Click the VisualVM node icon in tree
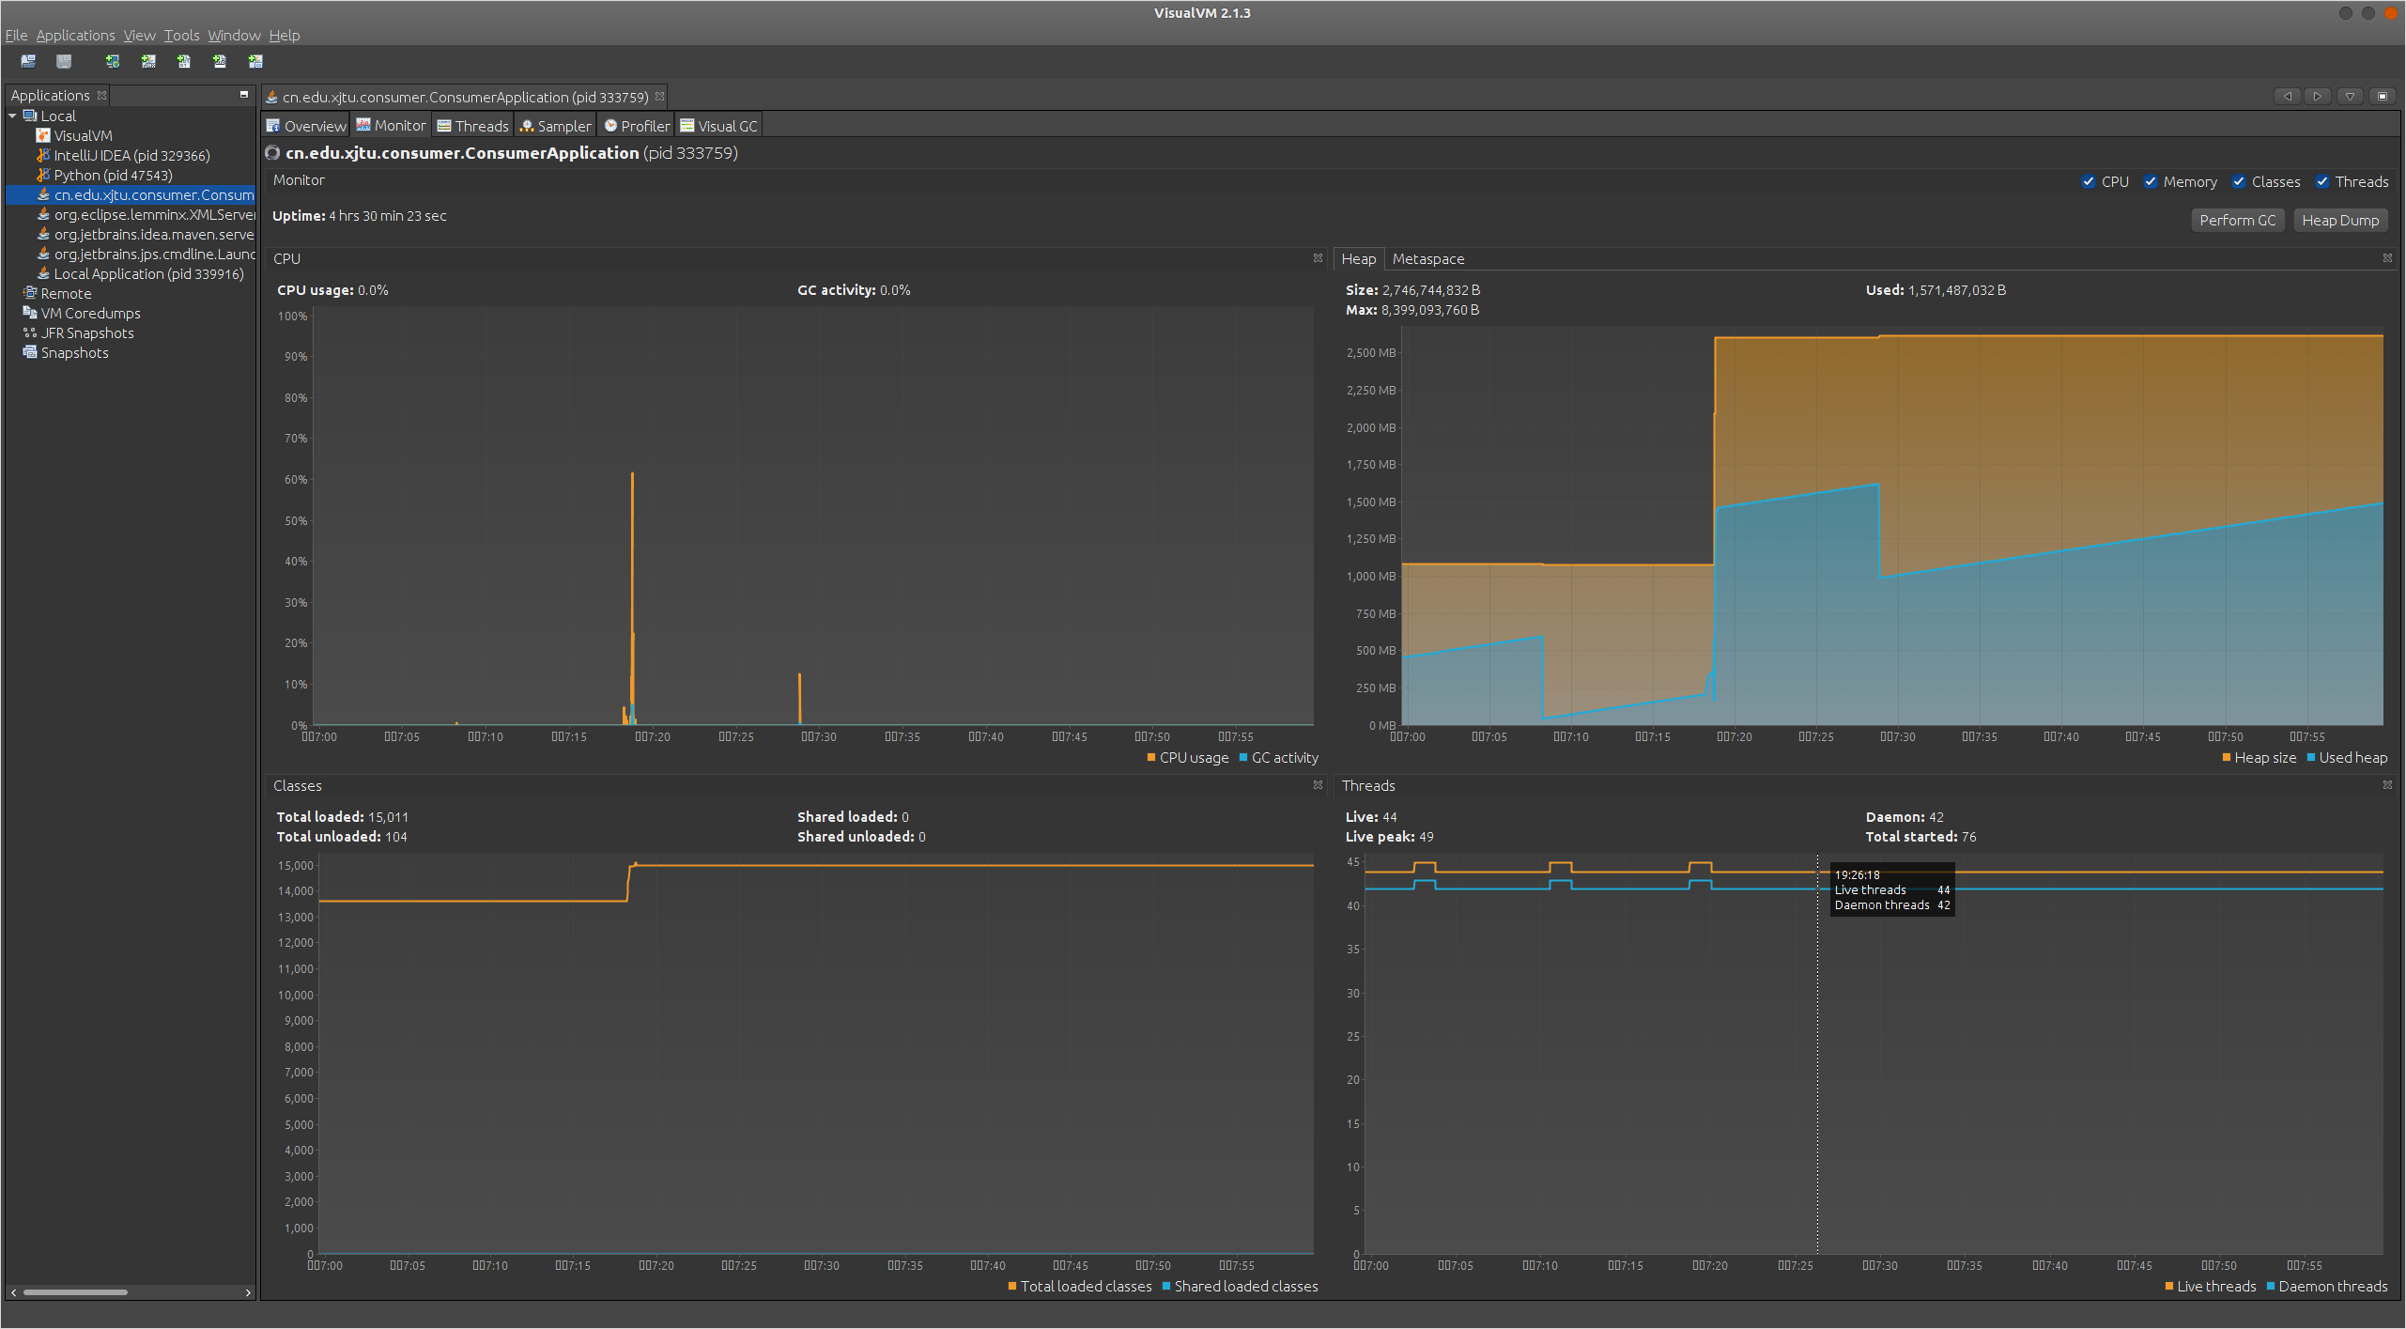Image resolution: width=2406 pixels, height=1329 pixels. (43, 135)
